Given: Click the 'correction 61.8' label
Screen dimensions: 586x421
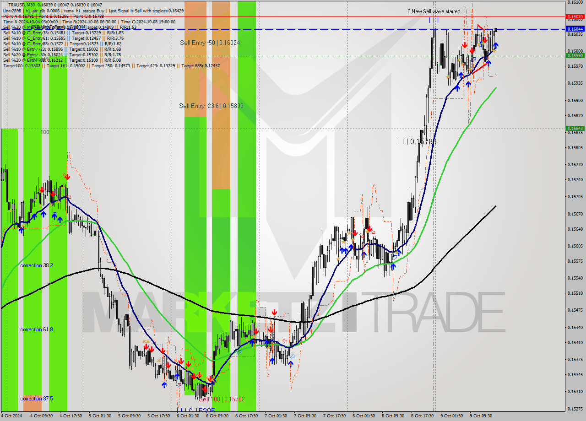Looking at the screenshot, I should pos(37,329).
